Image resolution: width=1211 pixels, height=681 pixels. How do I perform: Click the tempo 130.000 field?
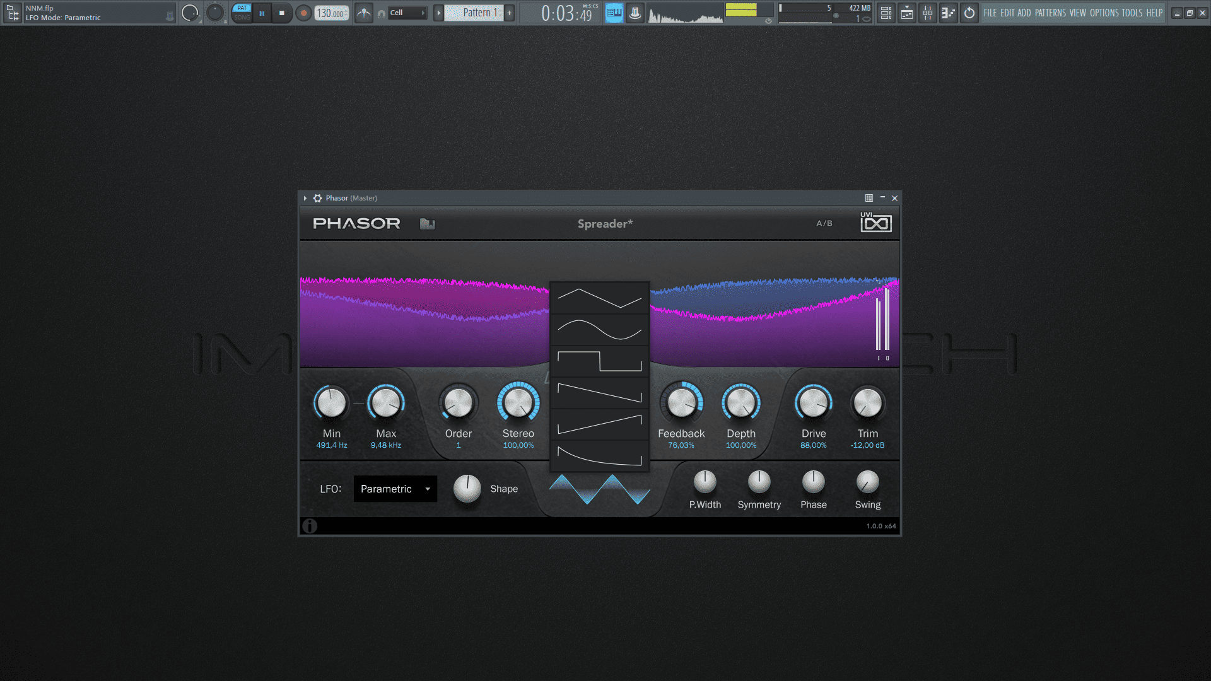tap(331, 13)
